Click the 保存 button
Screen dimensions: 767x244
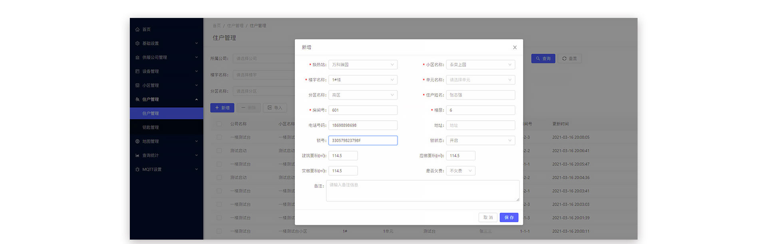[x=509, y=217]
